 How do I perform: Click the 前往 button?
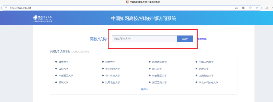click(185, 39)
